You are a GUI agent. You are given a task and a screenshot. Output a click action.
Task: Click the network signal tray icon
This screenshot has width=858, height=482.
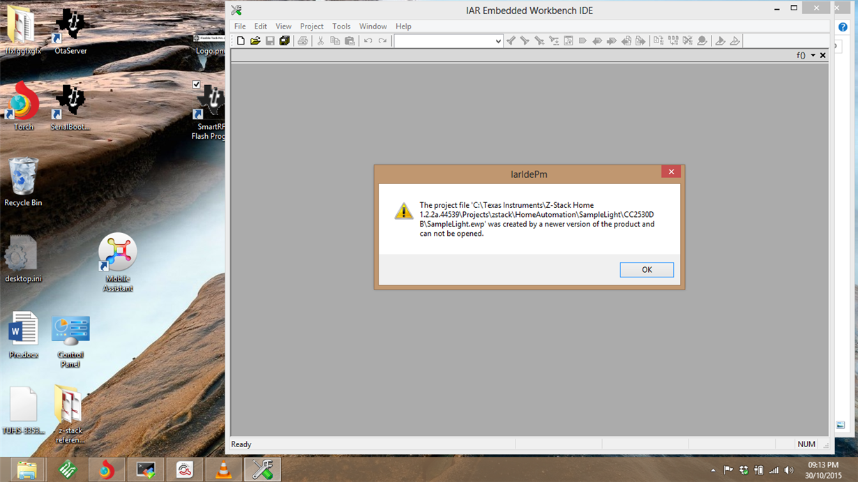point(774,470)
